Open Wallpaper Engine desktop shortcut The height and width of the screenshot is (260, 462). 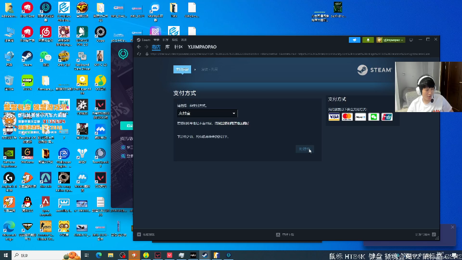click(x=64, y=157)
